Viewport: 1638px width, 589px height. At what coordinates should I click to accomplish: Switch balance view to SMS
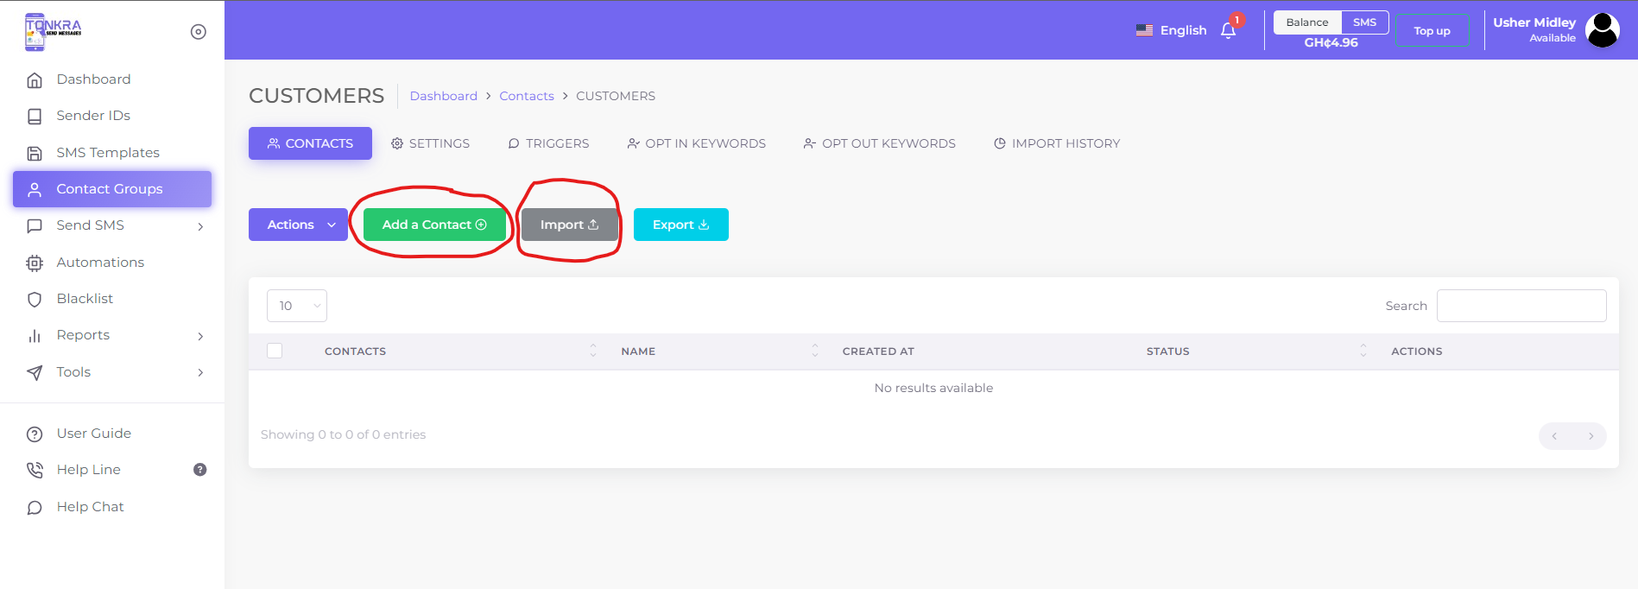click(1364, 22)
